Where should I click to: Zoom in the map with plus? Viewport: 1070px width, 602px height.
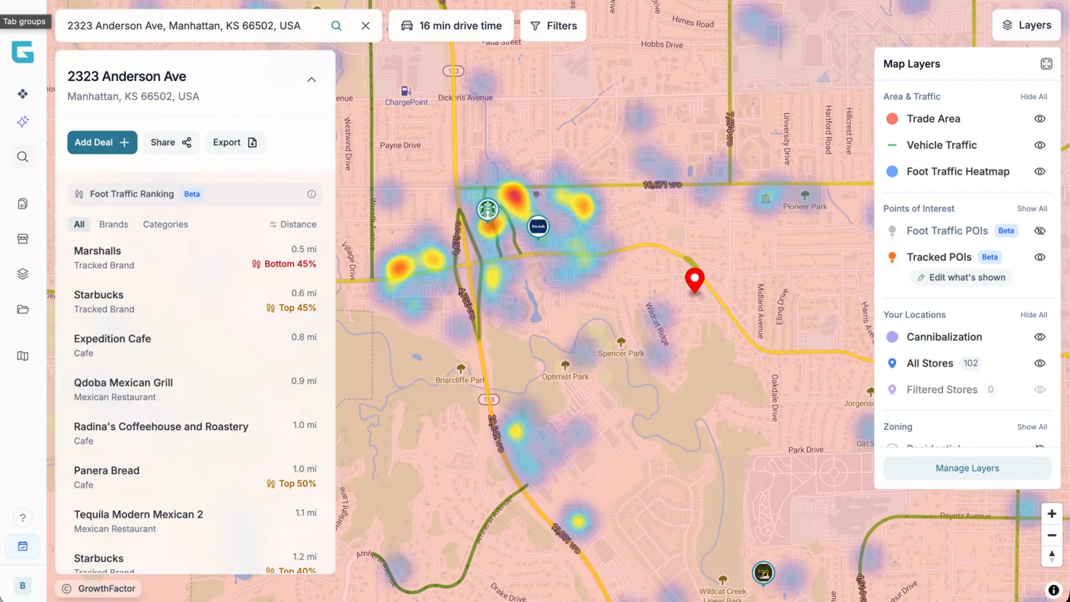click(x=1052, y=514)
